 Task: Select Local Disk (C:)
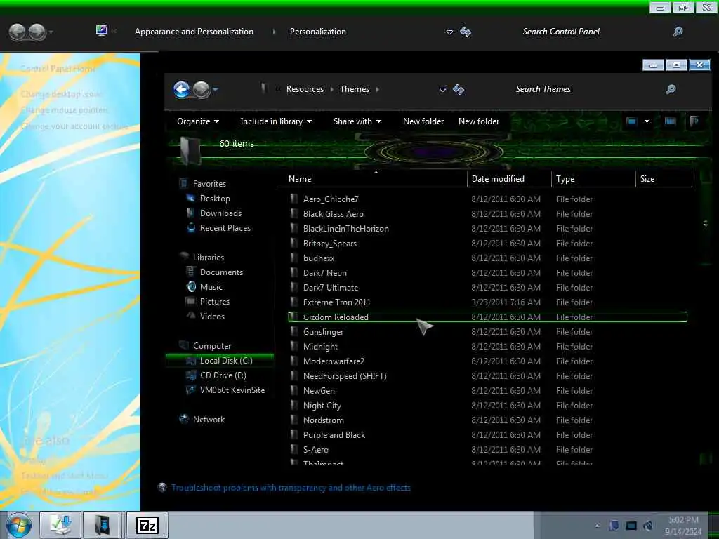point(226,361)
